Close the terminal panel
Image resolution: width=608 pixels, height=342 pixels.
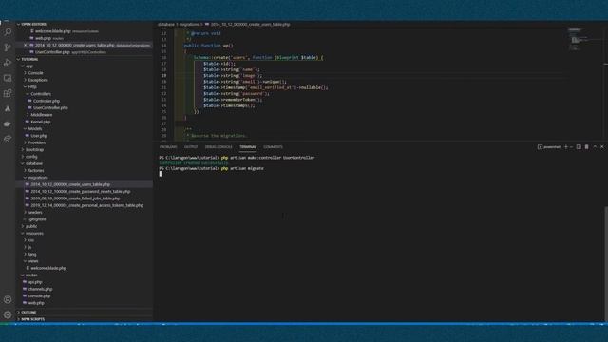[x=602, y=147]
